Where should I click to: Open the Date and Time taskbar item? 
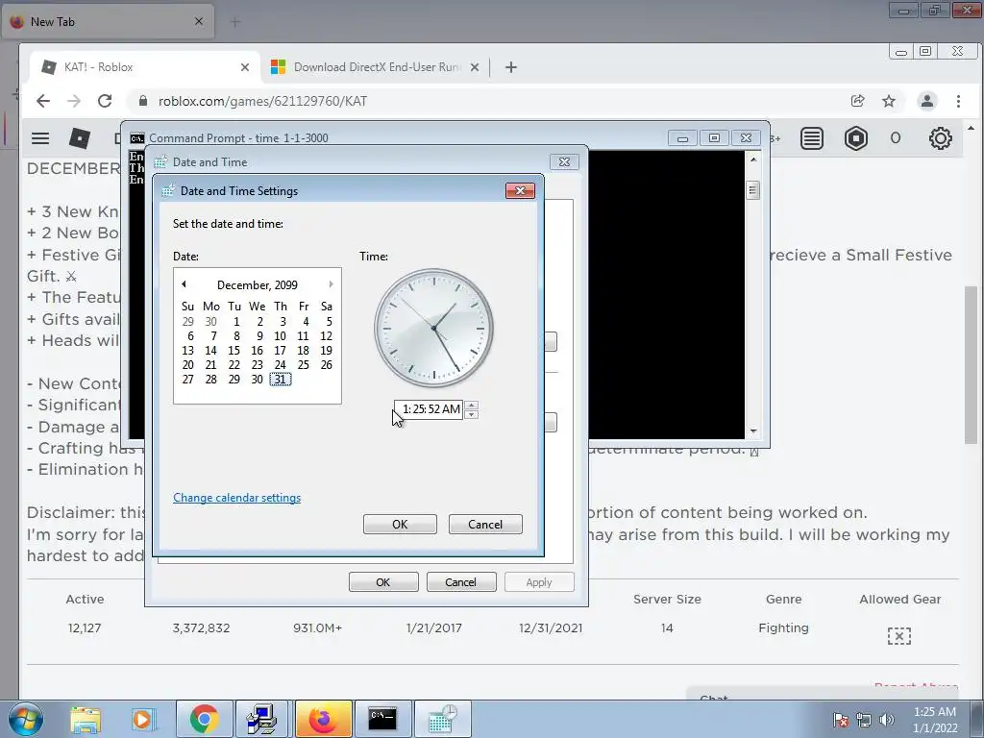442,720
